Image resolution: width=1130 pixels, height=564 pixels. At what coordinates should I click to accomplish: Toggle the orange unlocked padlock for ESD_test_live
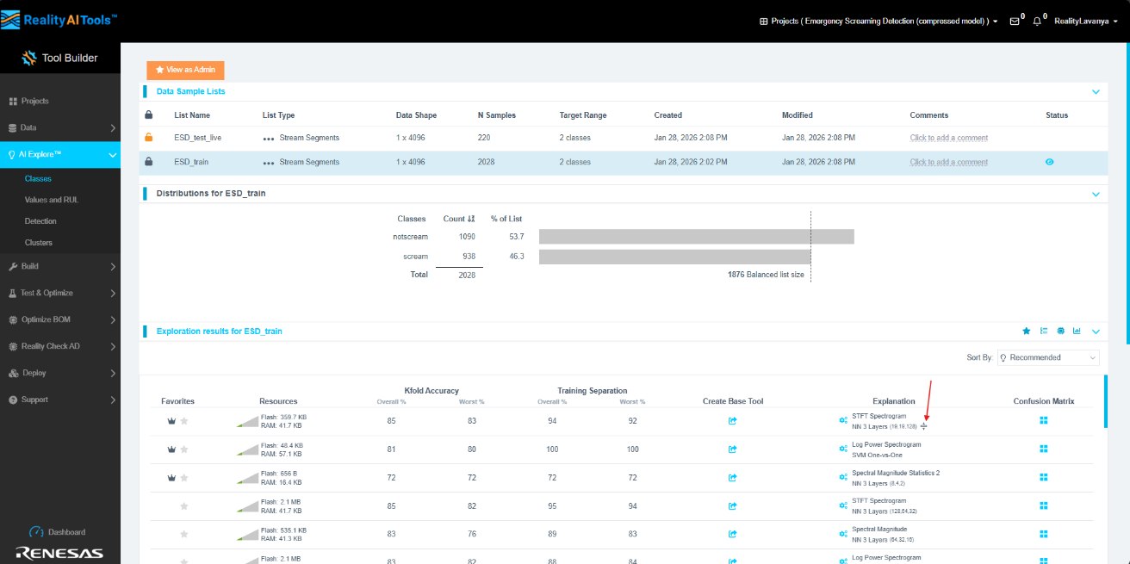(x=149, y=137)
